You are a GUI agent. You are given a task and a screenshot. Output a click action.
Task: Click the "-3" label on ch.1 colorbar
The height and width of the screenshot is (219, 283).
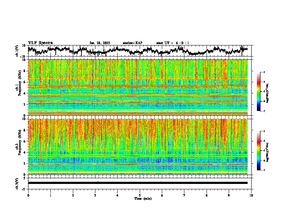263,72
